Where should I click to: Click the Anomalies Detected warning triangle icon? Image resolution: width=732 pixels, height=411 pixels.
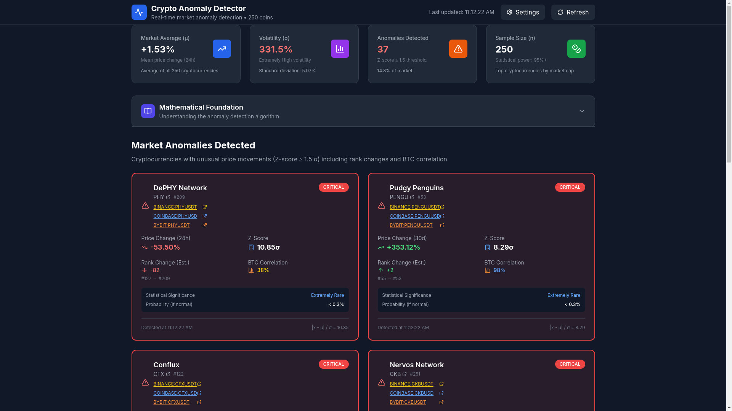[458, 49]
